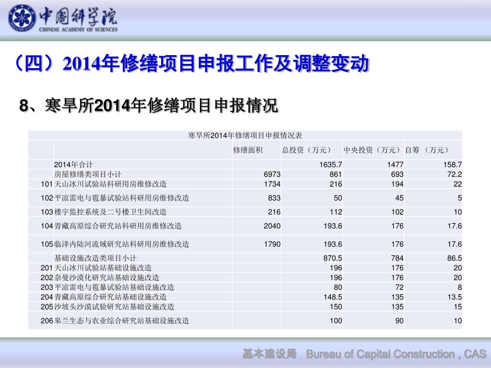Click total investment value 100
The height and width of the screenshot is (368, 491).
click(x=336, y=321)
